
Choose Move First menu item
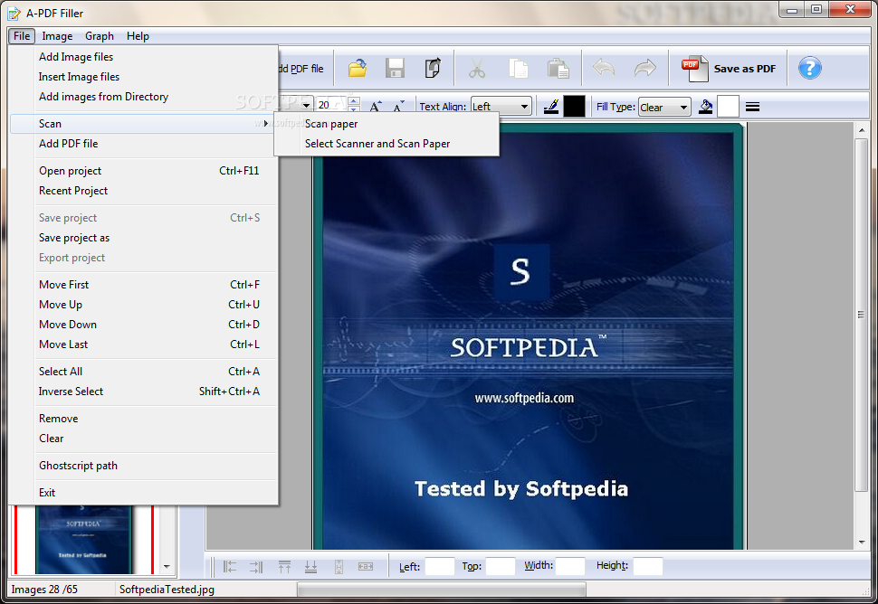click(144, 285)
